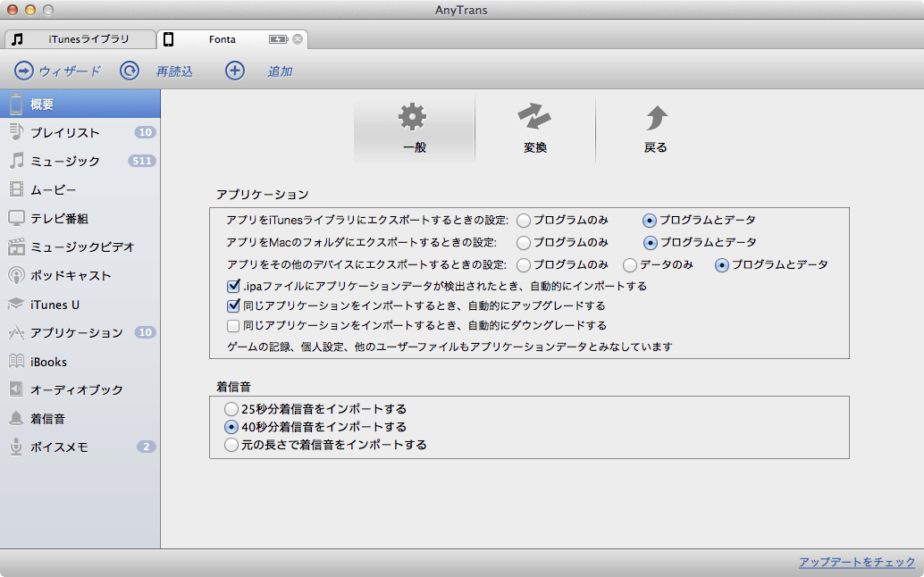
Task: Open the 変換 conversion tab
Action: 535,129
